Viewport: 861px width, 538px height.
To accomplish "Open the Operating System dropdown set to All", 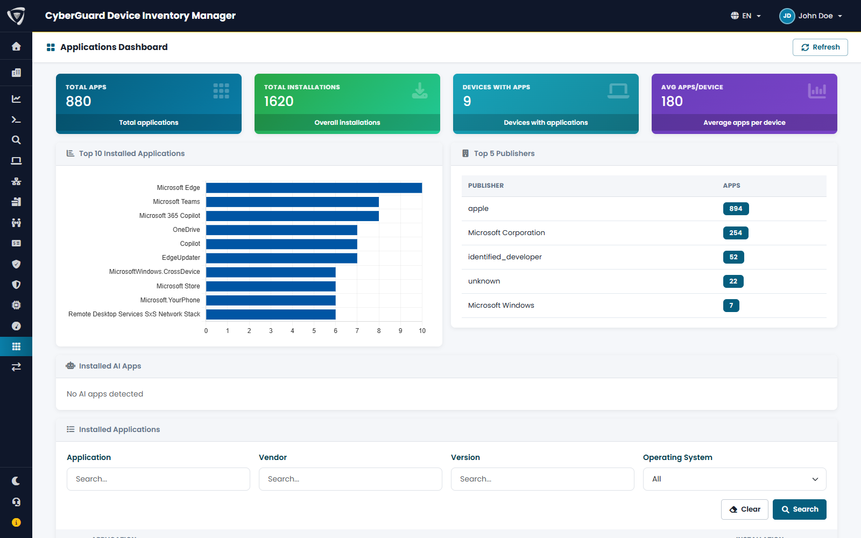I will (x=735, y=479).
